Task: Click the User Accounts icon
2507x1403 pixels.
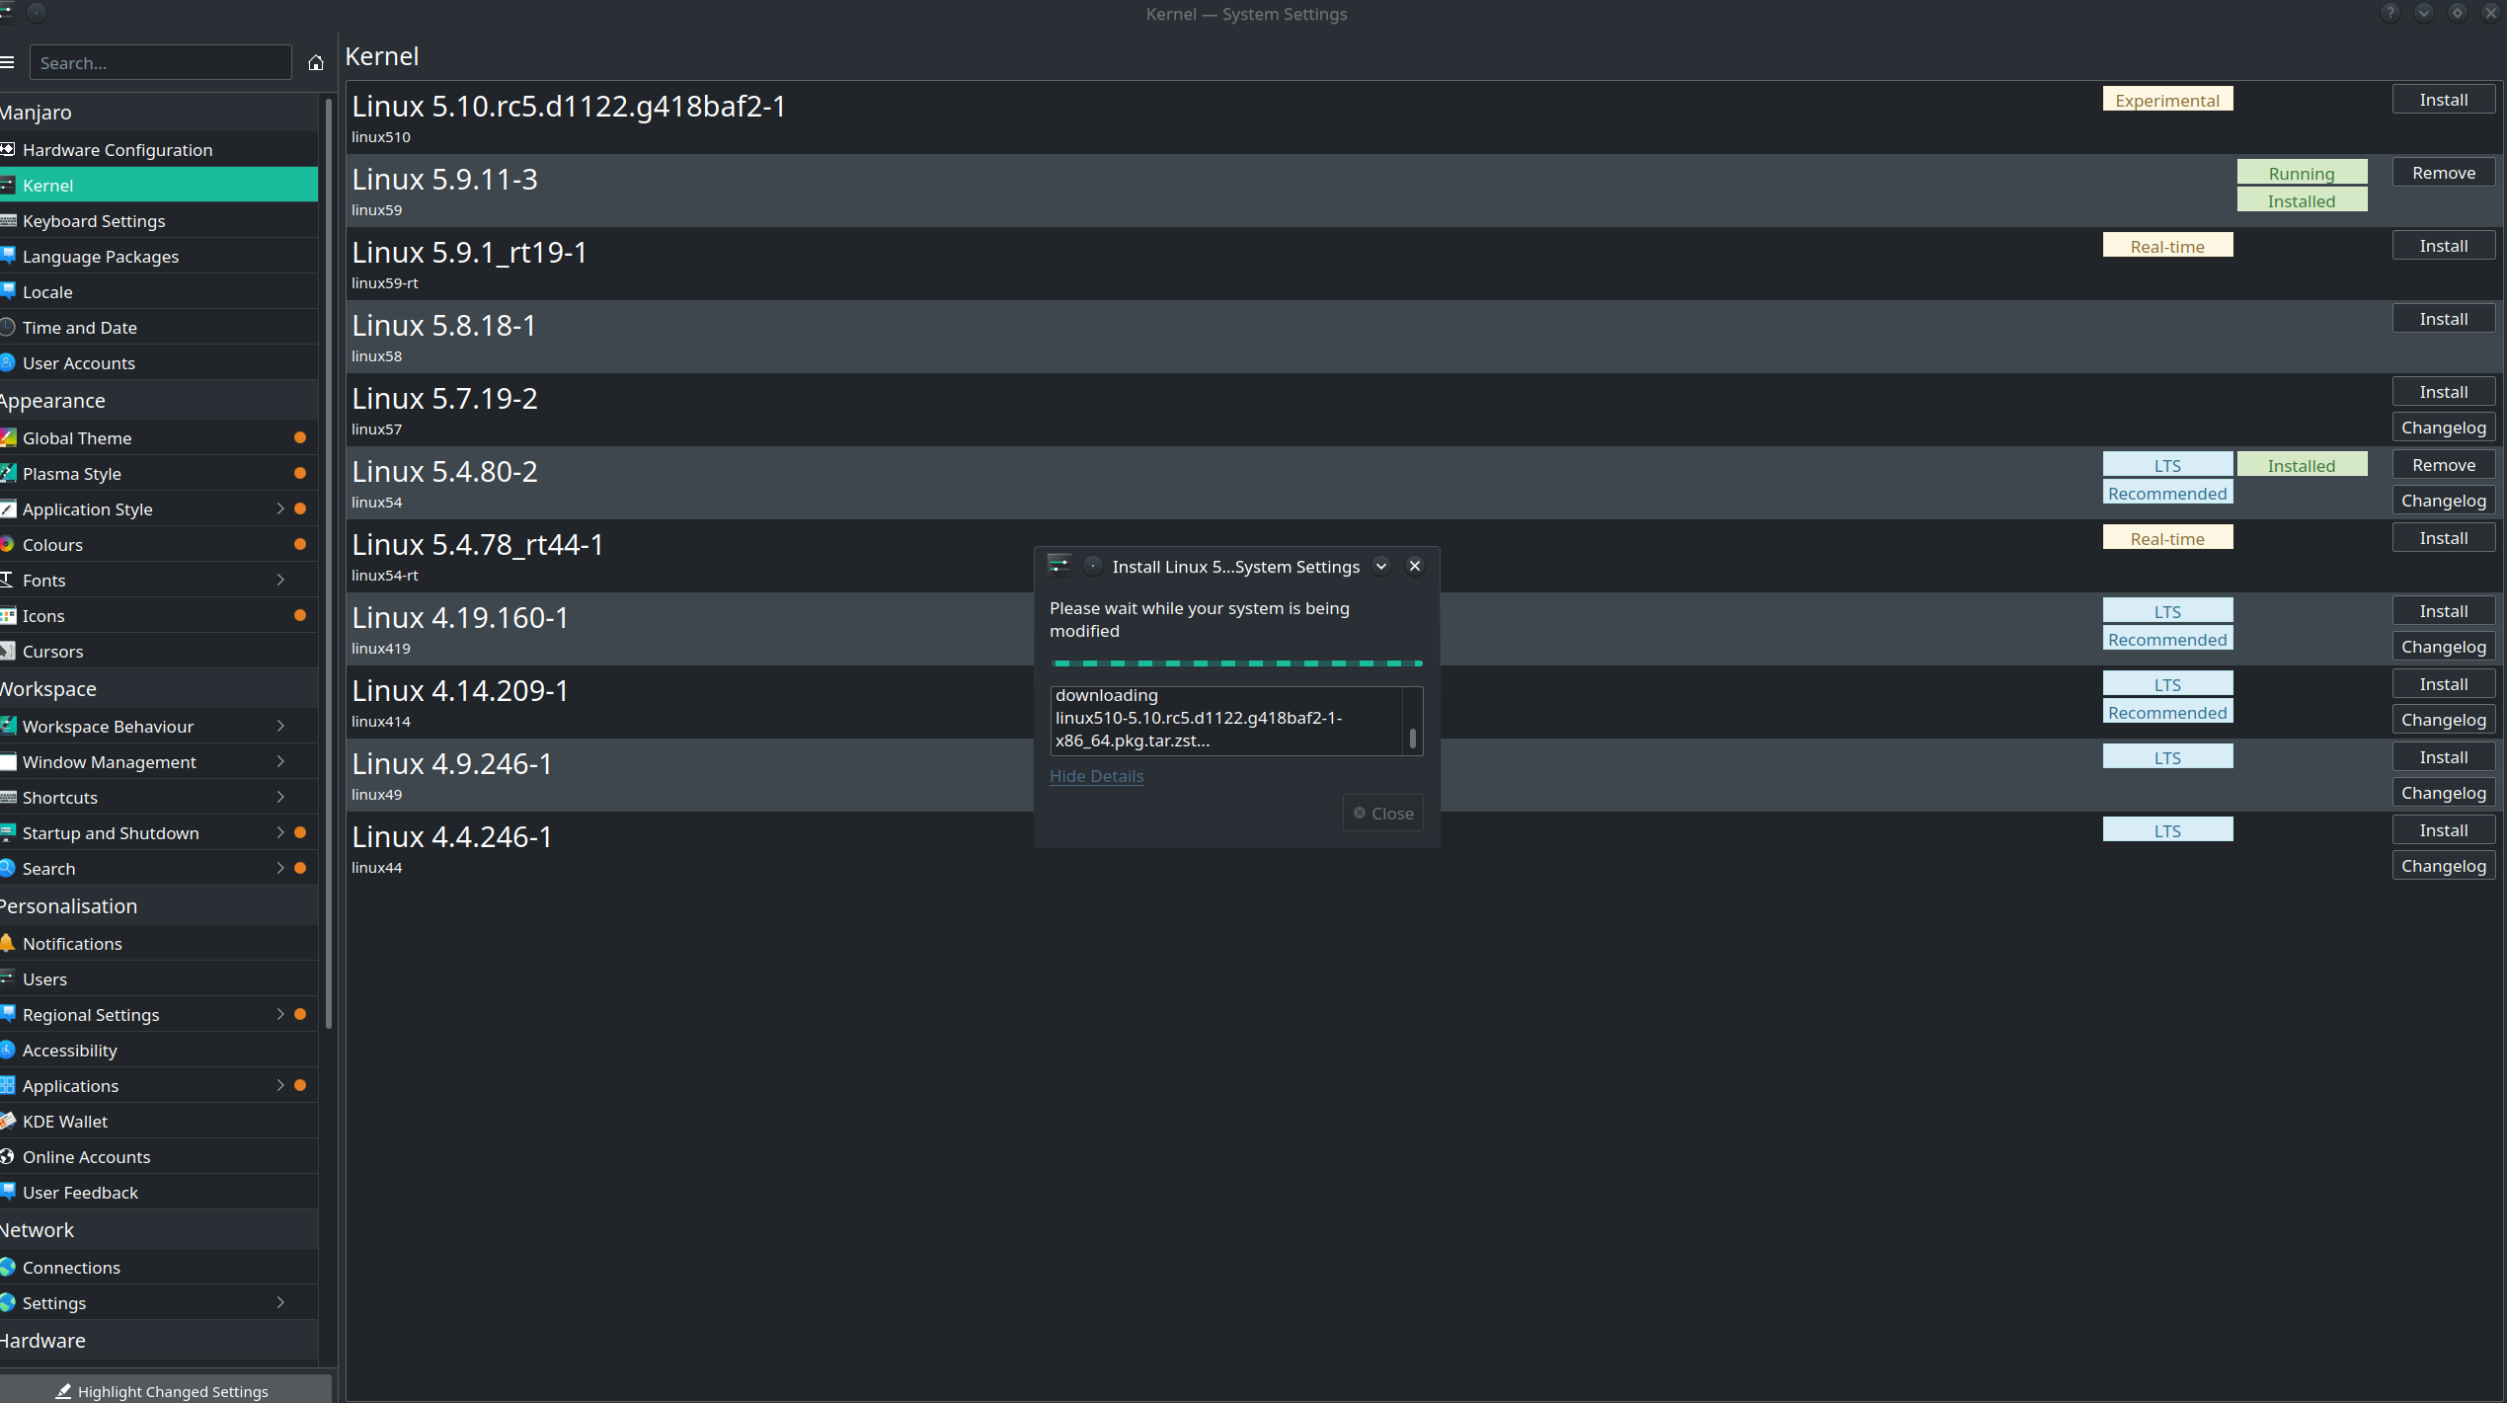Action: (8, 363)
